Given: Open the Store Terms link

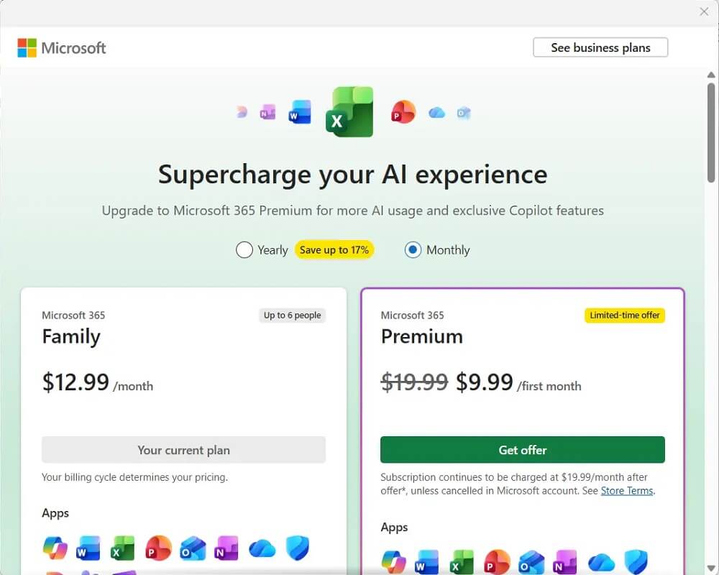Looking at the screenshot, I should pyautogui.click(x=627, y=491).
